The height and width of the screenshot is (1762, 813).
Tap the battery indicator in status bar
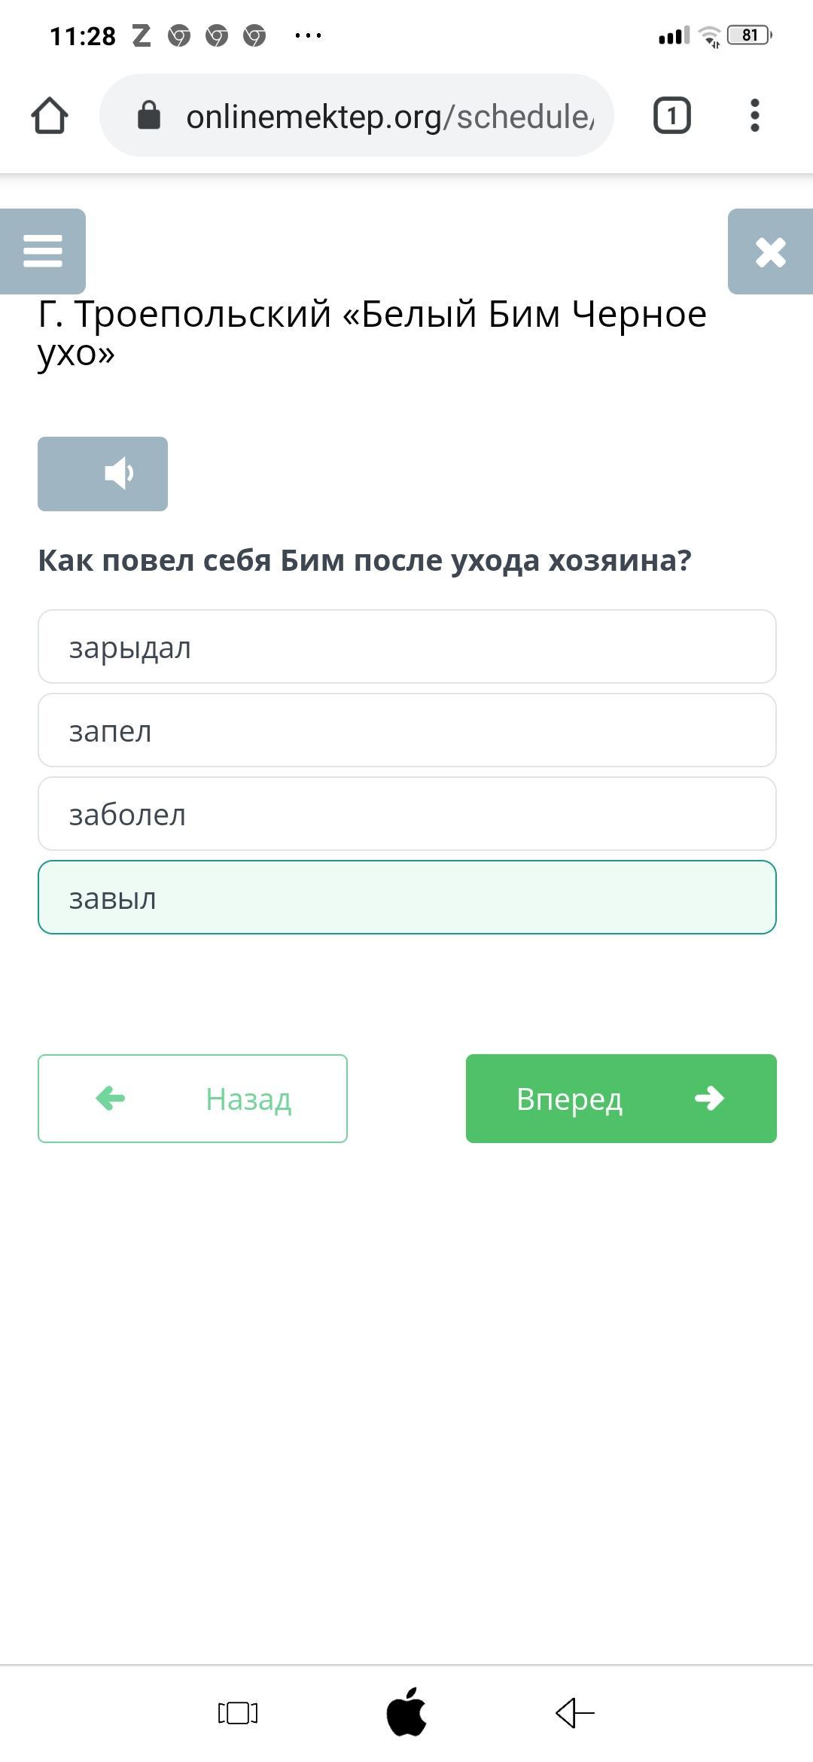749,35
